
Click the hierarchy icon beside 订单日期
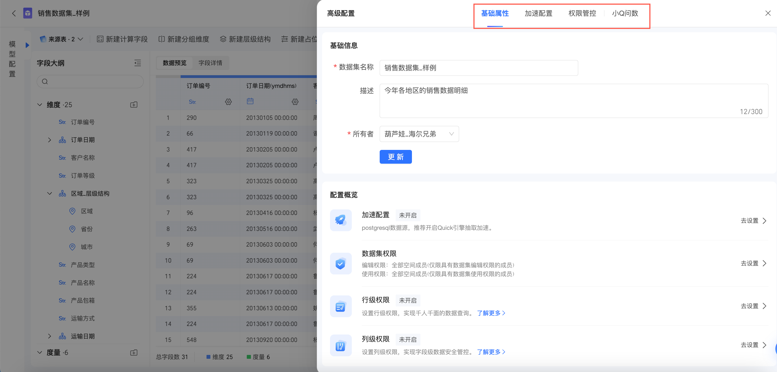click(62, 140)
